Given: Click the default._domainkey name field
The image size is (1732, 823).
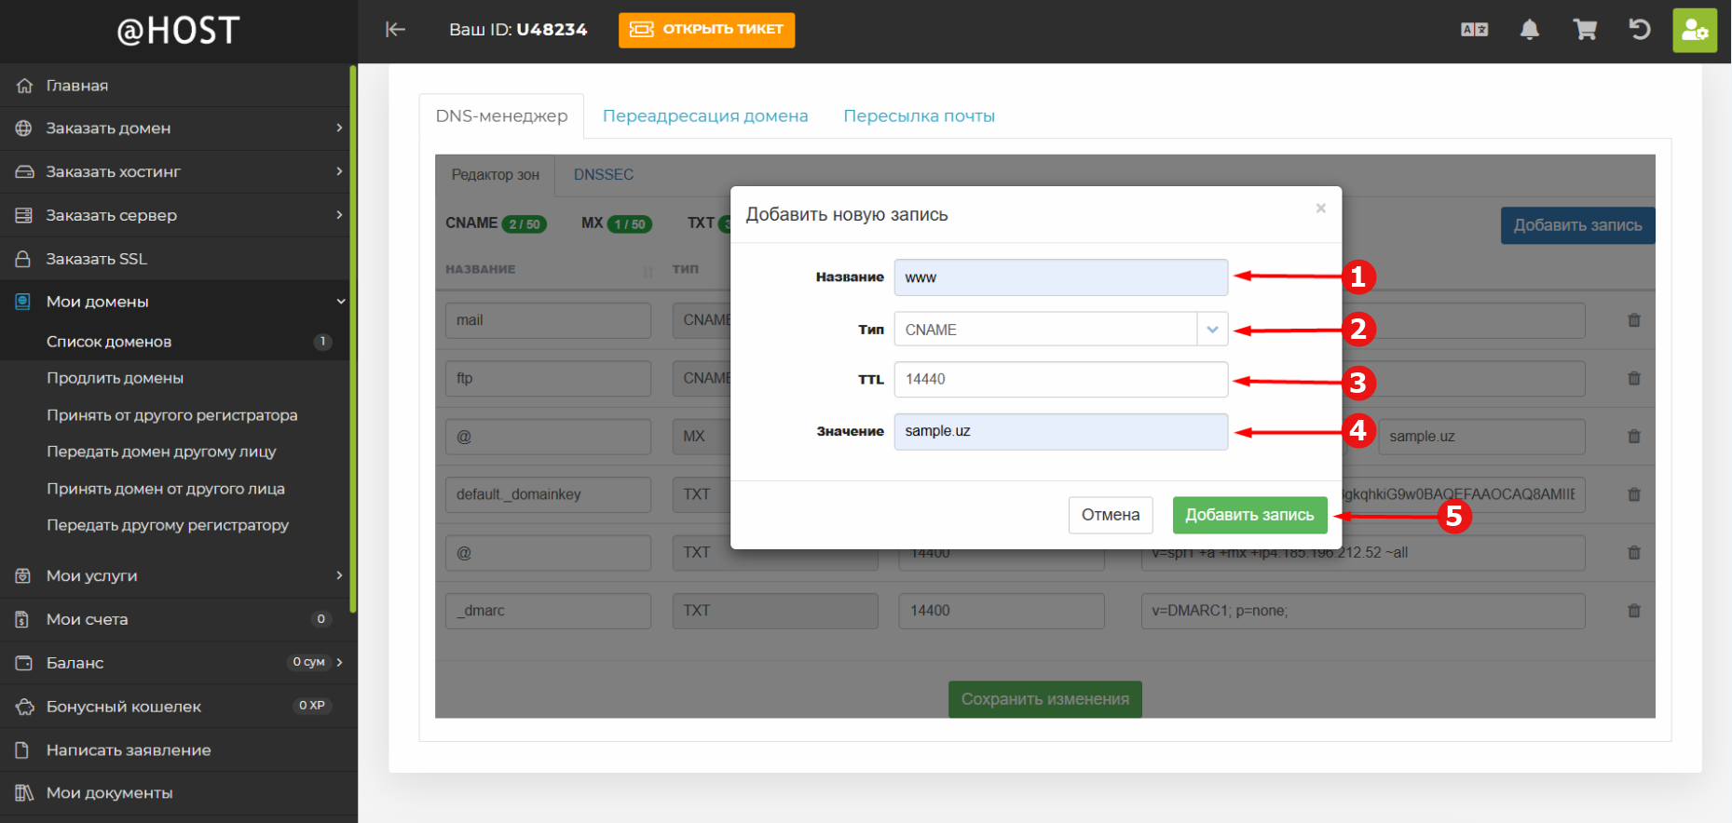Looking at the screenshot, I should pyautogui.click(x=548, y=494).
